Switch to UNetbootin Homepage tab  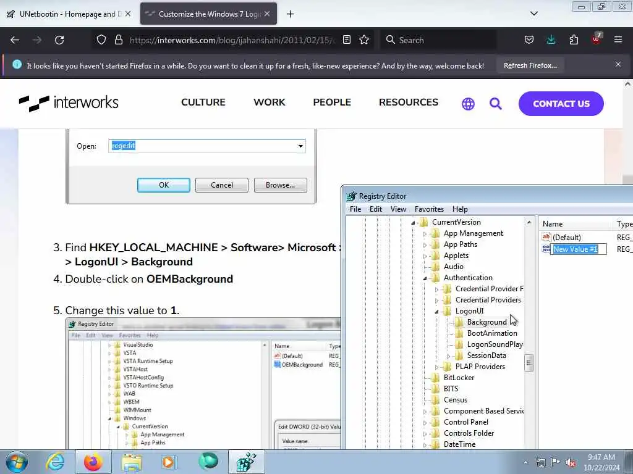(x=69, y=14)
